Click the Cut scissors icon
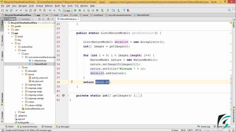236x132 pixels. tap(26, 10)
